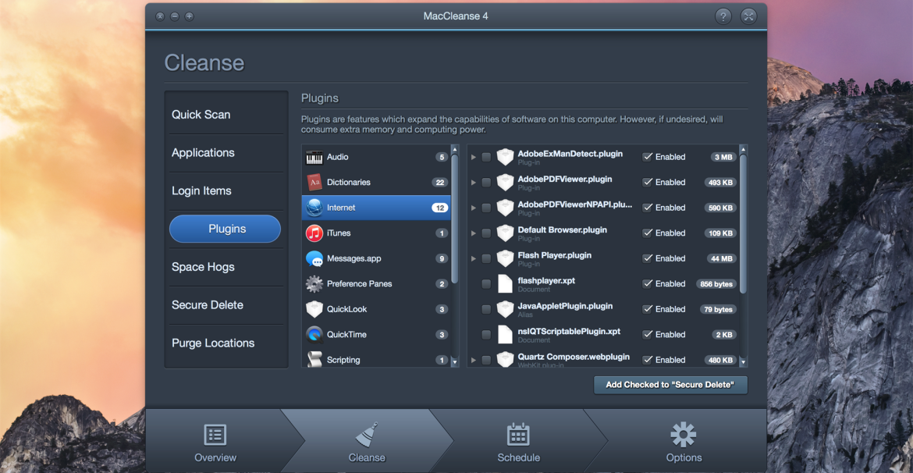913x473 pixels.
Task: Click the Internet globe icon
Action: click(x=314, y=208)
